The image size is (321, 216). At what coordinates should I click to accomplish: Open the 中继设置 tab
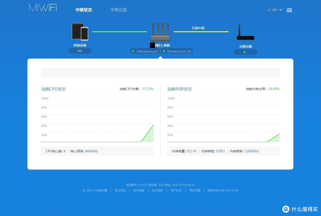[119, 10]
